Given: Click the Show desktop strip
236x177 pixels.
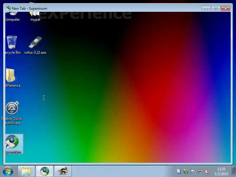Looking at the screenshot, I should pos(234,171).
